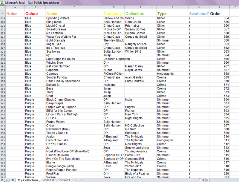Image resolution: width=239 pixels, height=182 pixels.
Task: Select column H header
Action: coord(199,7)
